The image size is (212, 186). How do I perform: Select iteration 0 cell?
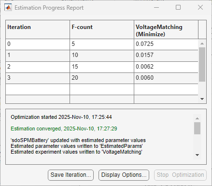[38, 44]
